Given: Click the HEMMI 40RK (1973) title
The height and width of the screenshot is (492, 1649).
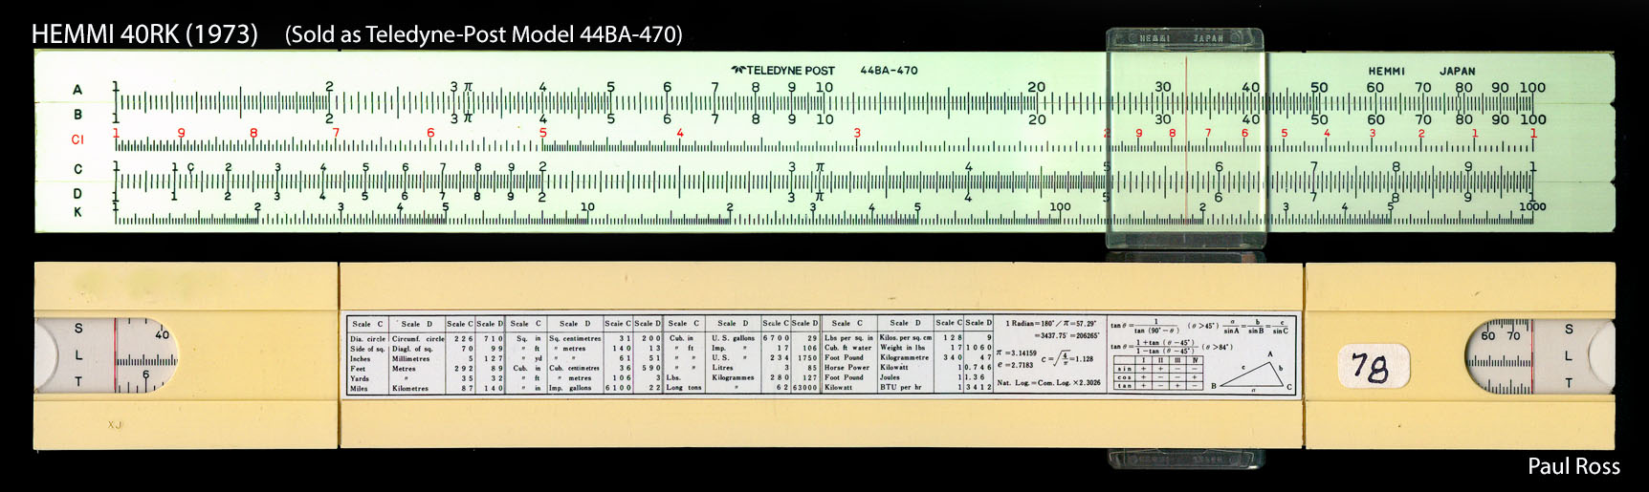Looking at the screenshot, I should pyautogui.click(x=144, y=34).
